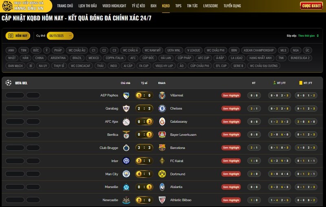
Task: Open the date picker showing 06/11/2025
Action: [x=60, y=36]
